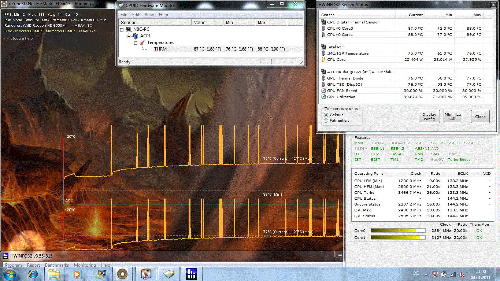Screen dimensions: 500x281
Task: Show hidden system tray icons
Action: click(427, 274)
